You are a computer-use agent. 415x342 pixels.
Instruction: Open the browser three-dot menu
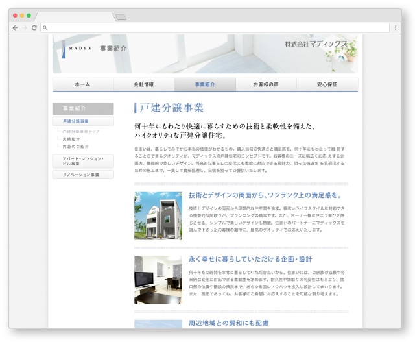click(396, 28)
